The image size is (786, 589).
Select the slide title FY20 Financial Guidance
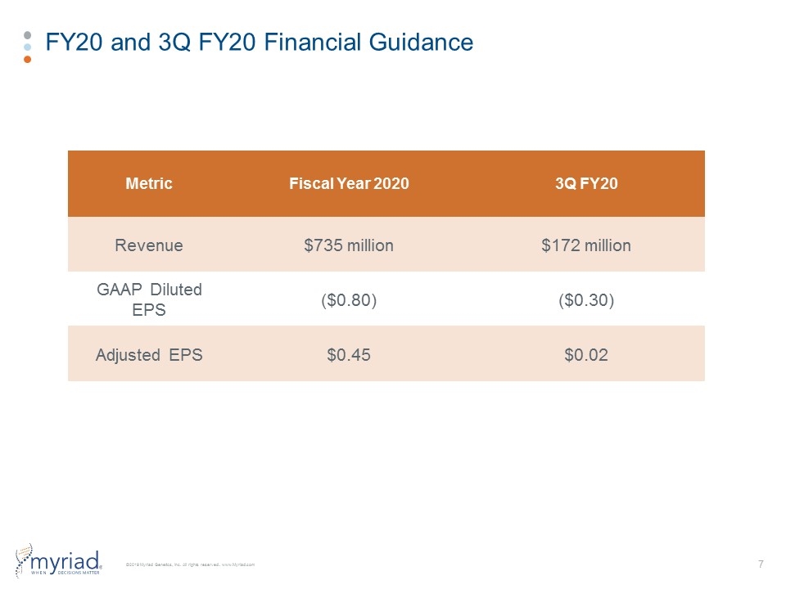(260, 42)
